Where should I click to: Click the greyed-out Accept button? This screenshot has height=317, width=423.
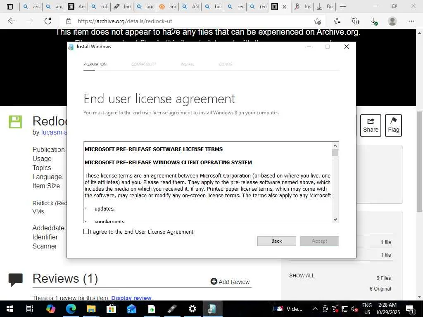(319, 241)
